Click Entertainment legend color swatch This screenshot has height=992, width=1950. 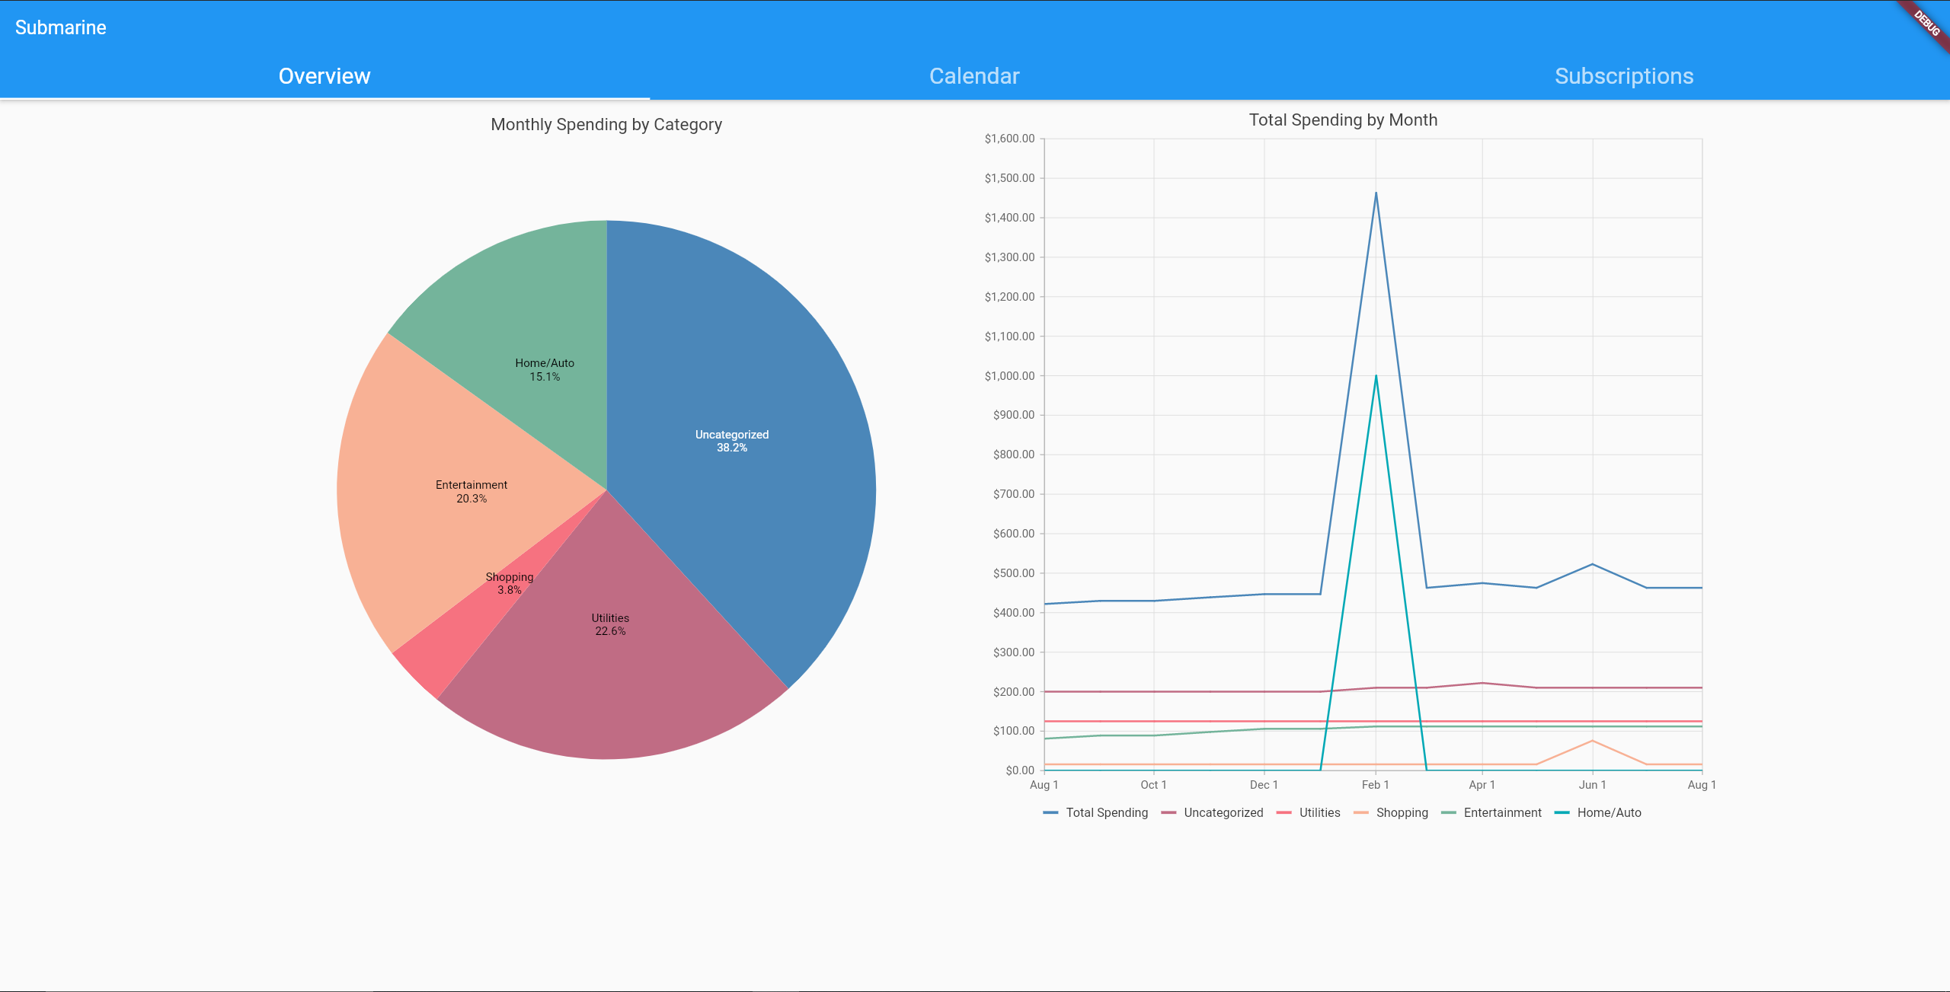coord(1448,813)
